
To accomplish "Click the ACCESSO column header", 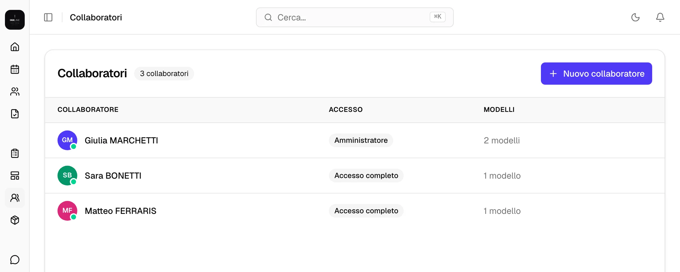I will (x=346, y=109).
